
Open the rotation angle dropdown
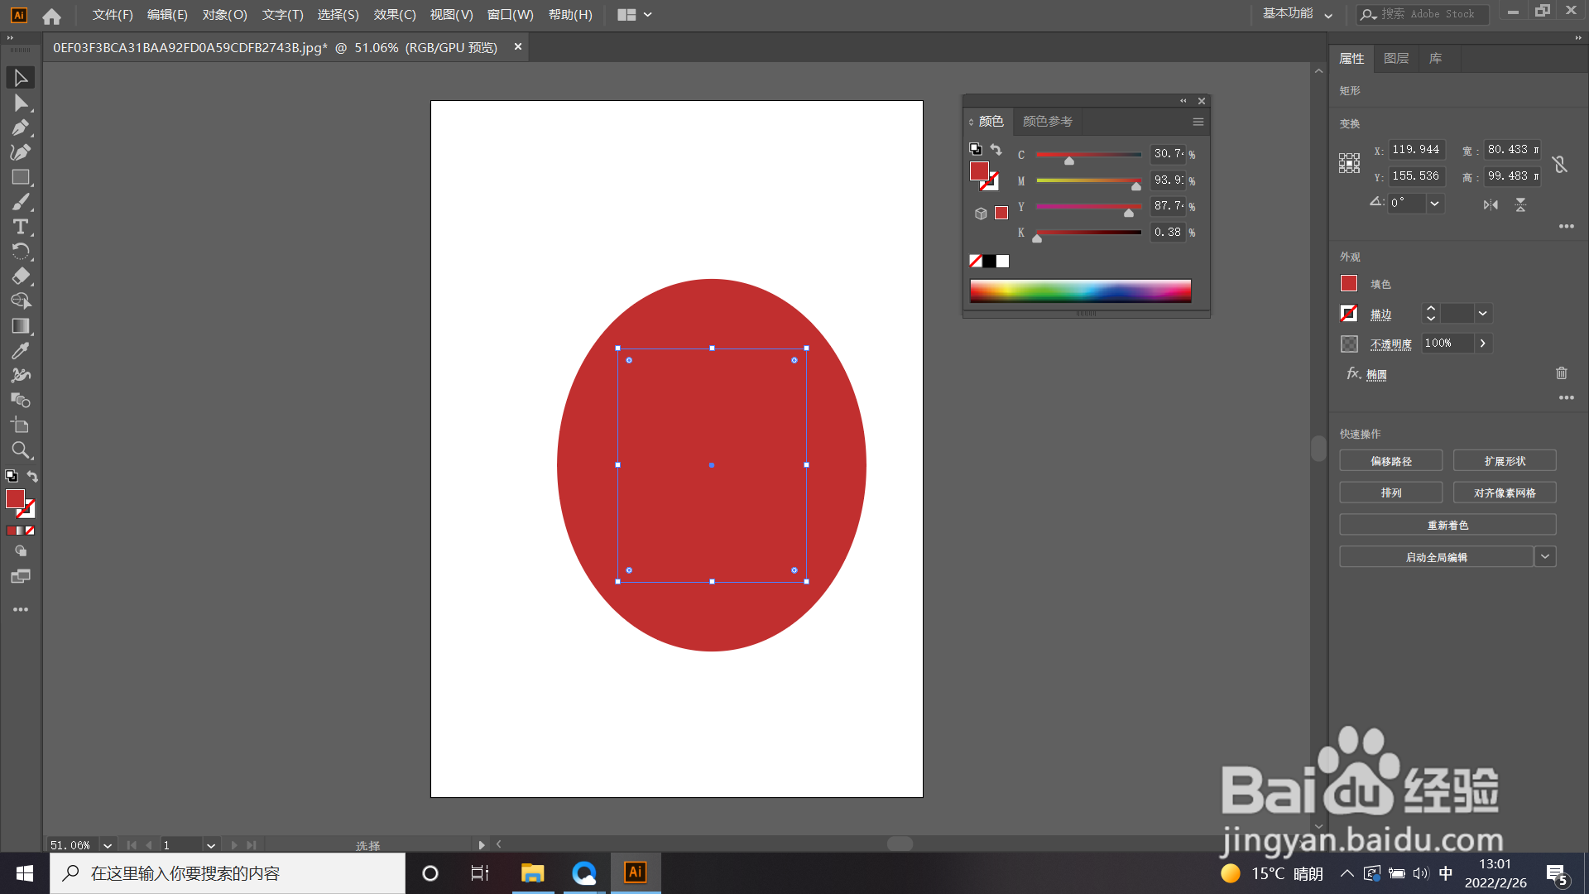tap(1435, 204)
